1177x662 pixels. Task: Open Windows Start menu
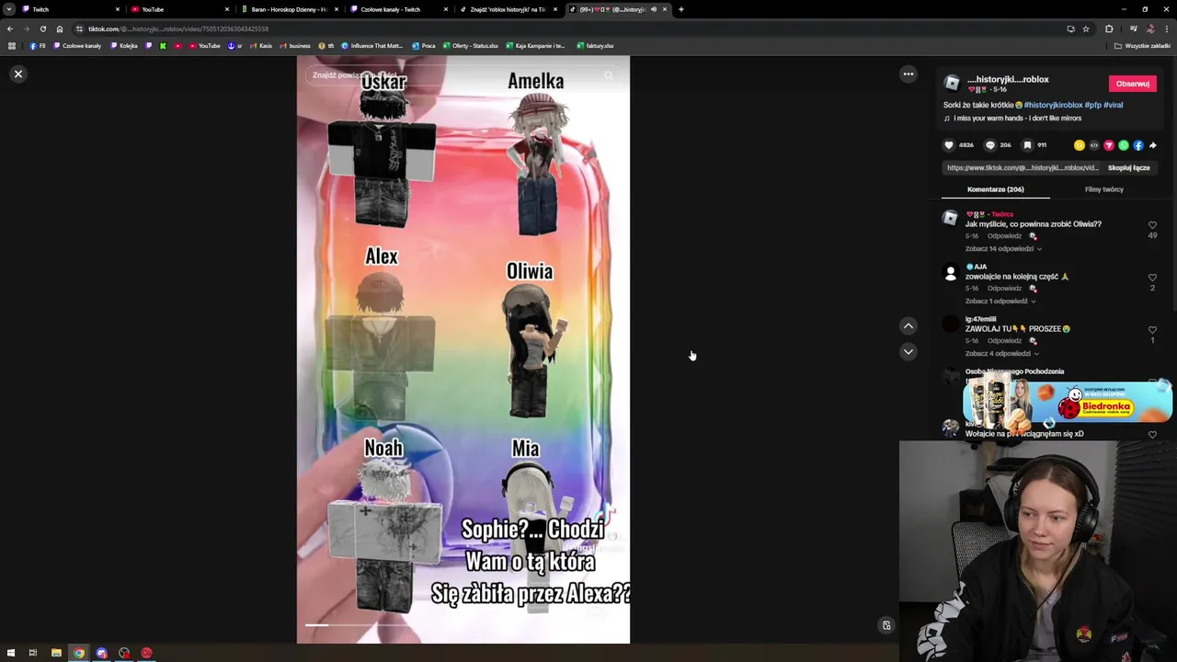click(x=11, y=653)
